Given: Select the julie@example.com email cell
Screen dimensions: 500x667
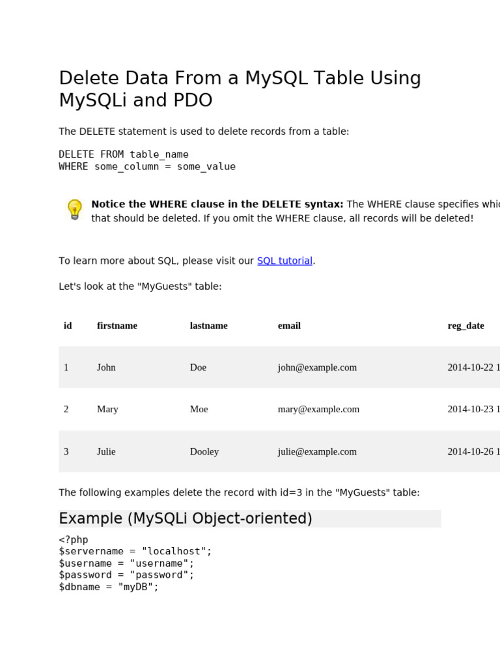Looking at the screenshot, I should point(317,451).
